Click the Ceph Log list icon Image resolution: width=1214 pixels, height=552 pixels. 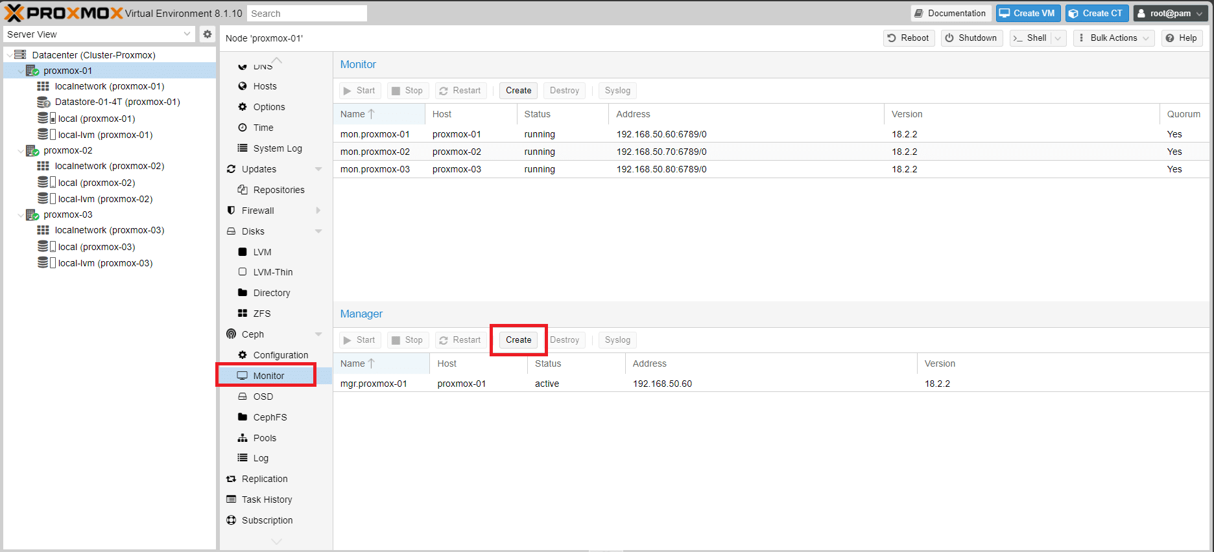(243, 458)
